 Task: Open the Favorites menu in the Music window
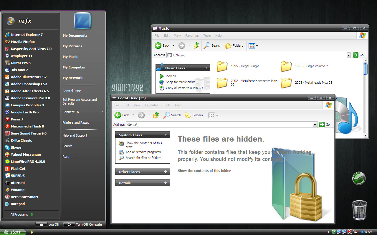pos(192,36)
